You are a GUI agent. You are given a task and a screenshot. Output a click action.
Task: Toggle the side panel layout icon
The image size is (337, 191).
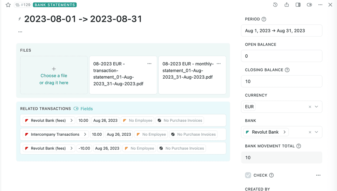click(x=298, y=5)
